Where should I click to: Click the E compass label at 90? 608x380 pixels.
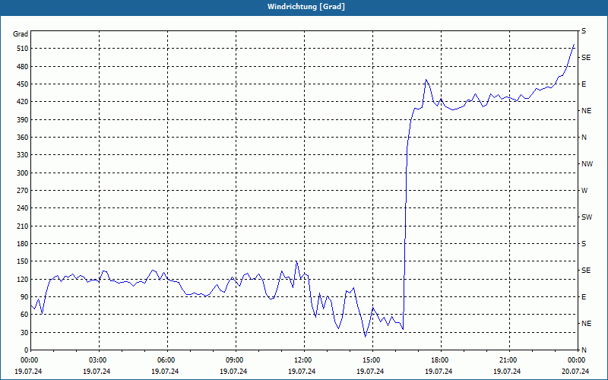point(584,297)
